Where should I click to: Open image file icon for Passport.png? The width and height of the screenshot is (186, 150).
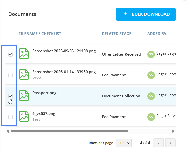(24, 95)
